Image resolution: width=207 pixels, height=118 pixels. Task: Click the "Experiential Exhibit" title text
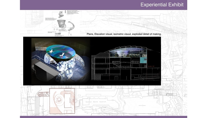(x=162, y=5)
